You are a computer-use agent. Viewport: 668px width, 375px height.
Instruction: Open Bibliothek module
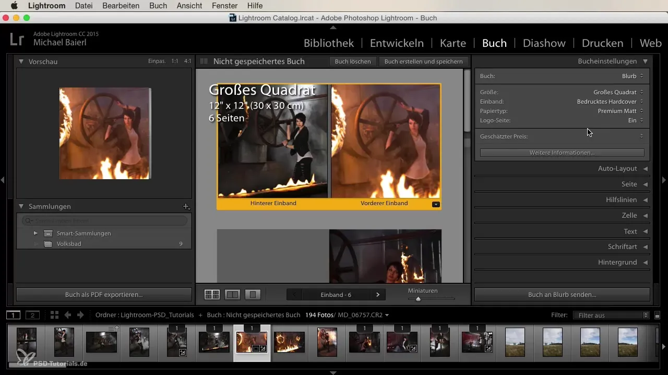(329, 43)
